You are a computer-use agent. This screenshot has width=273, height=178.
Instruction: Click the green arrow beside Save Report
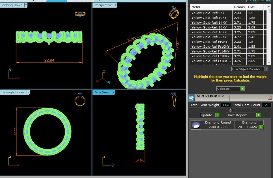[259, 115]
